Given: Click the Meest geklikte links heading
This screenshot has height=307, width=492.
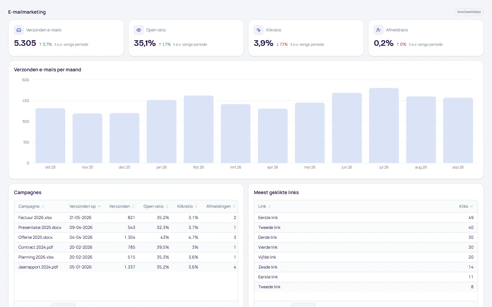Looking at the screenshot, I should (x=276, y=192).
